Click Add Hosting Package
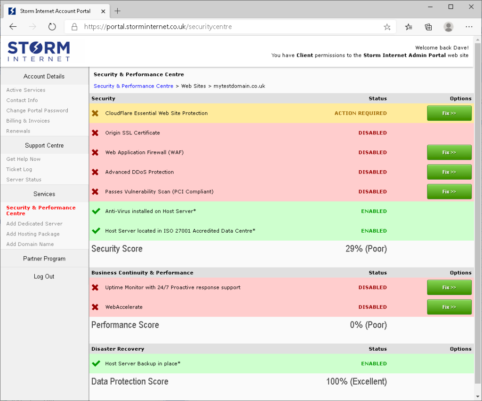 (x=33, y=234)
